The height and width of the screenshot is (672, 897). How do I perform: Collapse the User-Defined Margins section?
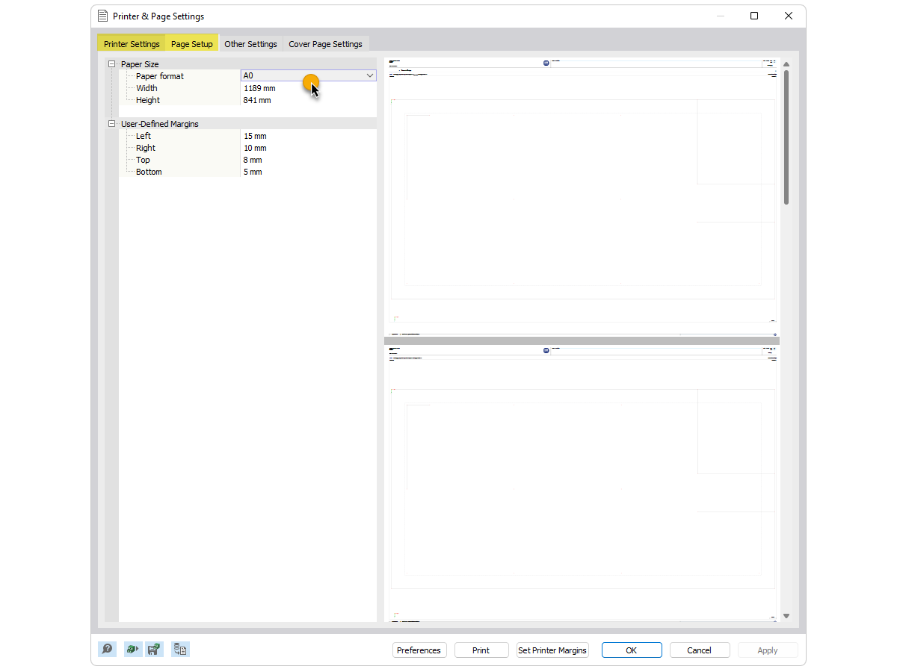click(x=111, y=123)
